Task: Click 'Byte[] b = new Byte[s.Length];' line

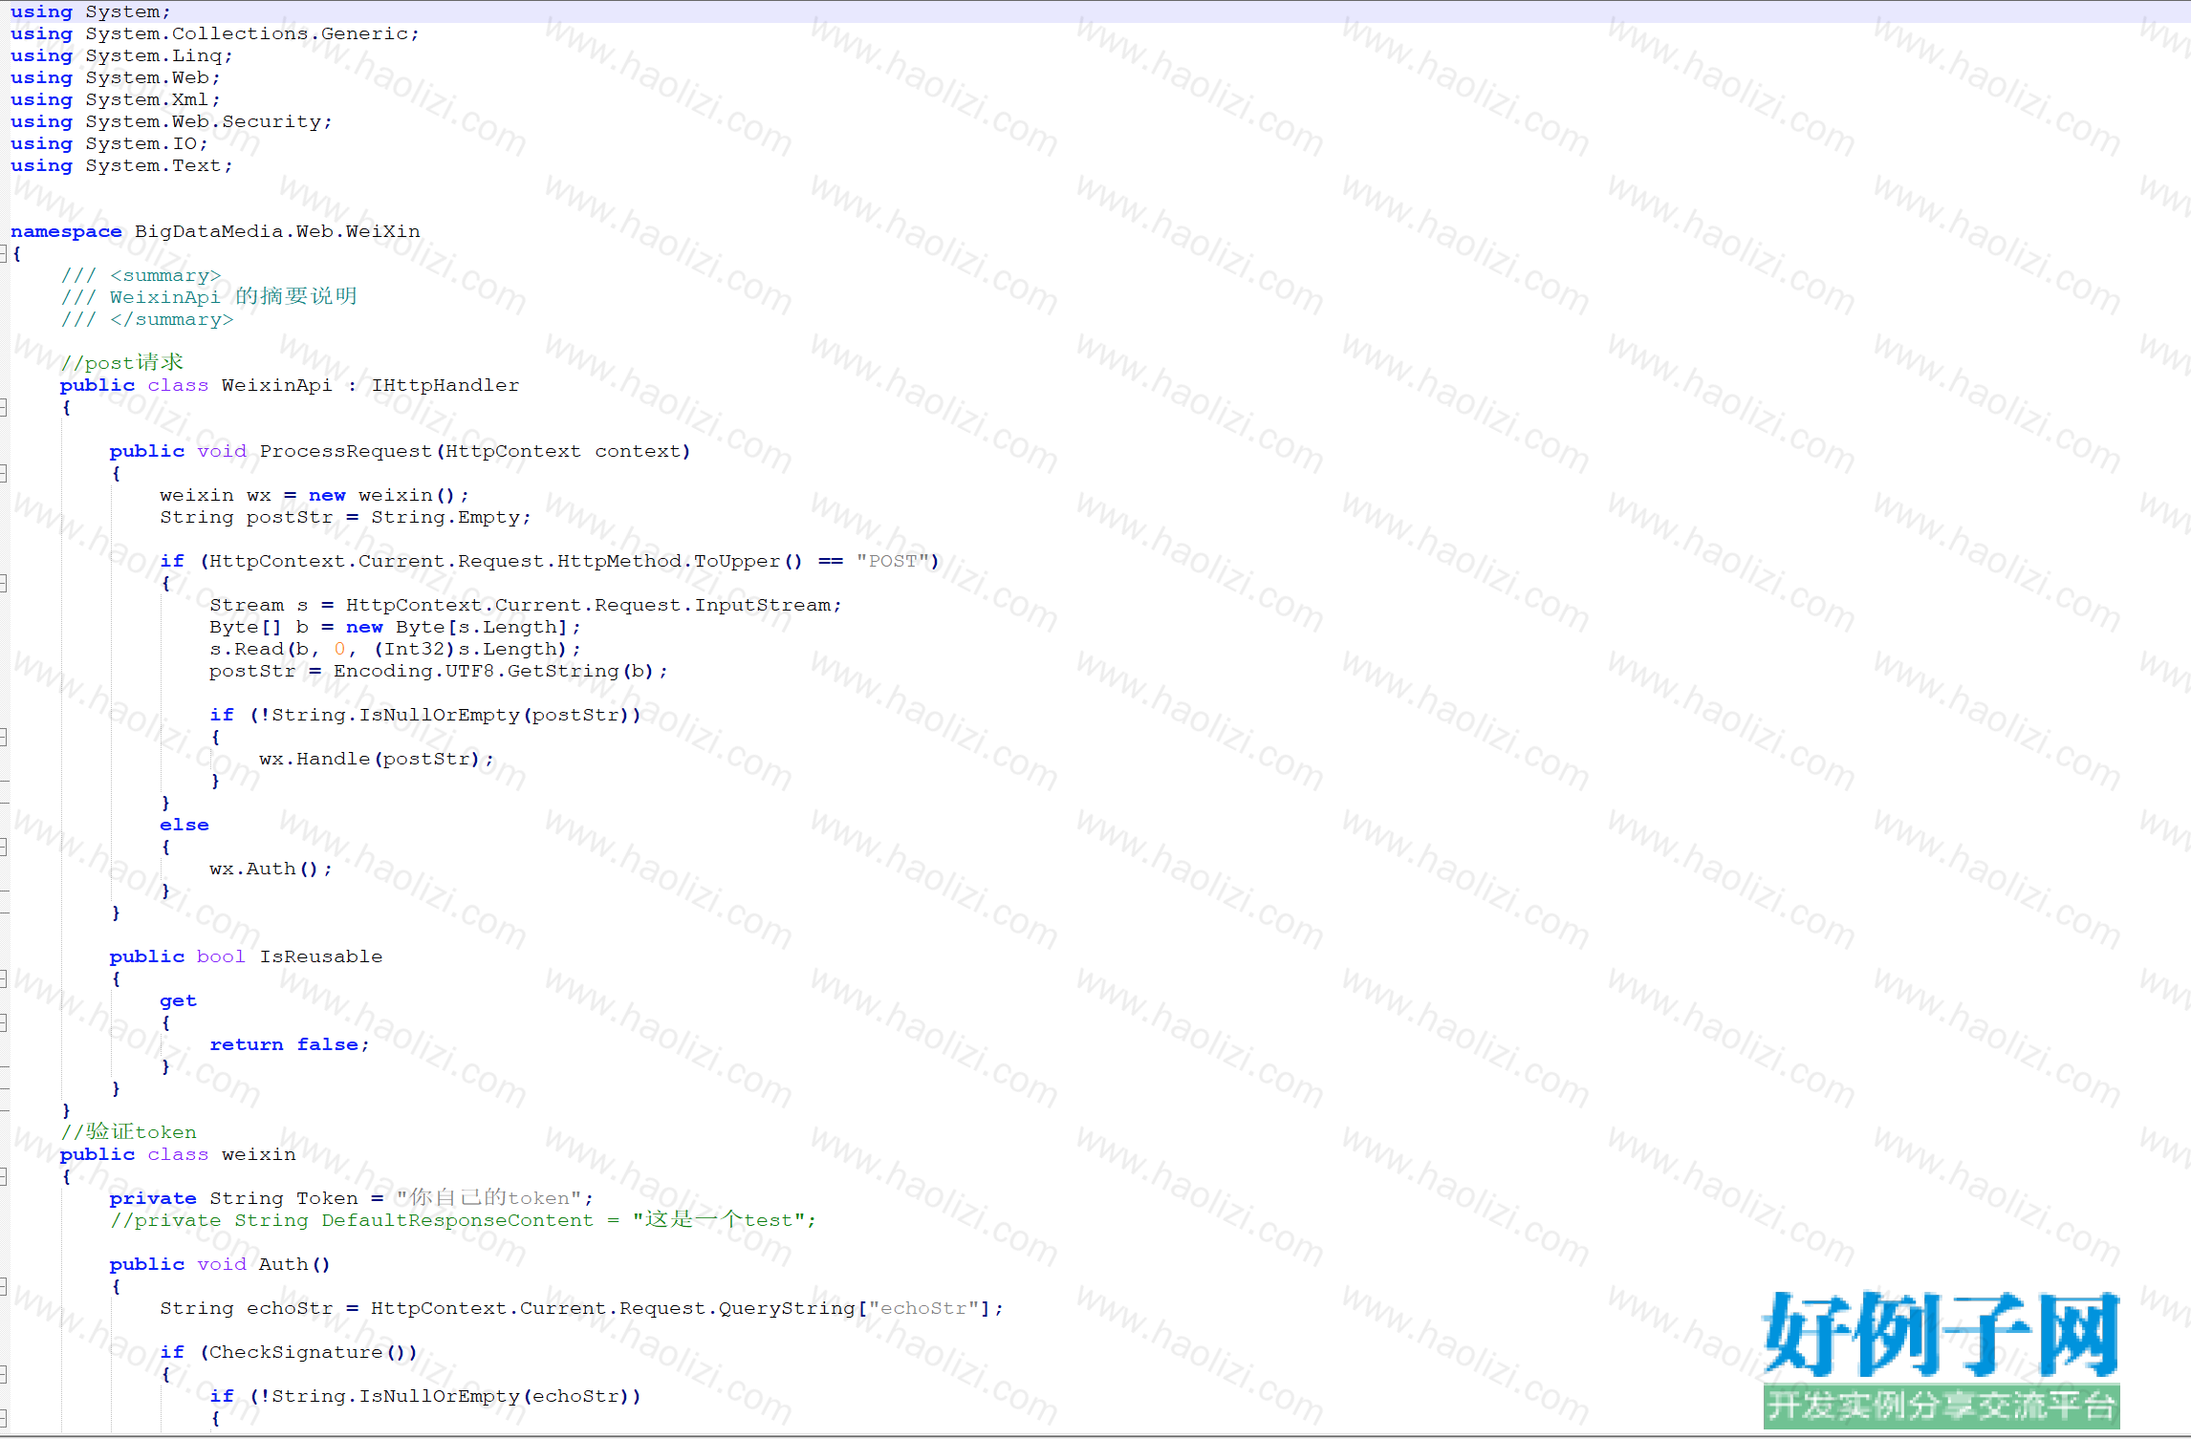Action: (x=395, y=627)
